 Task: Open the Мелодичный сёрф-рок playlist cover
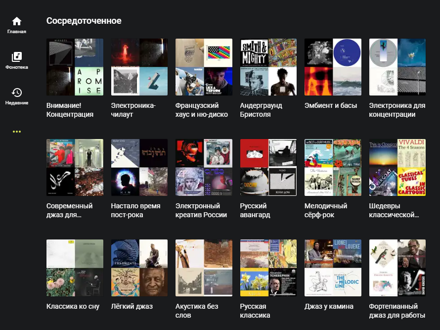[x=333, y=168]
